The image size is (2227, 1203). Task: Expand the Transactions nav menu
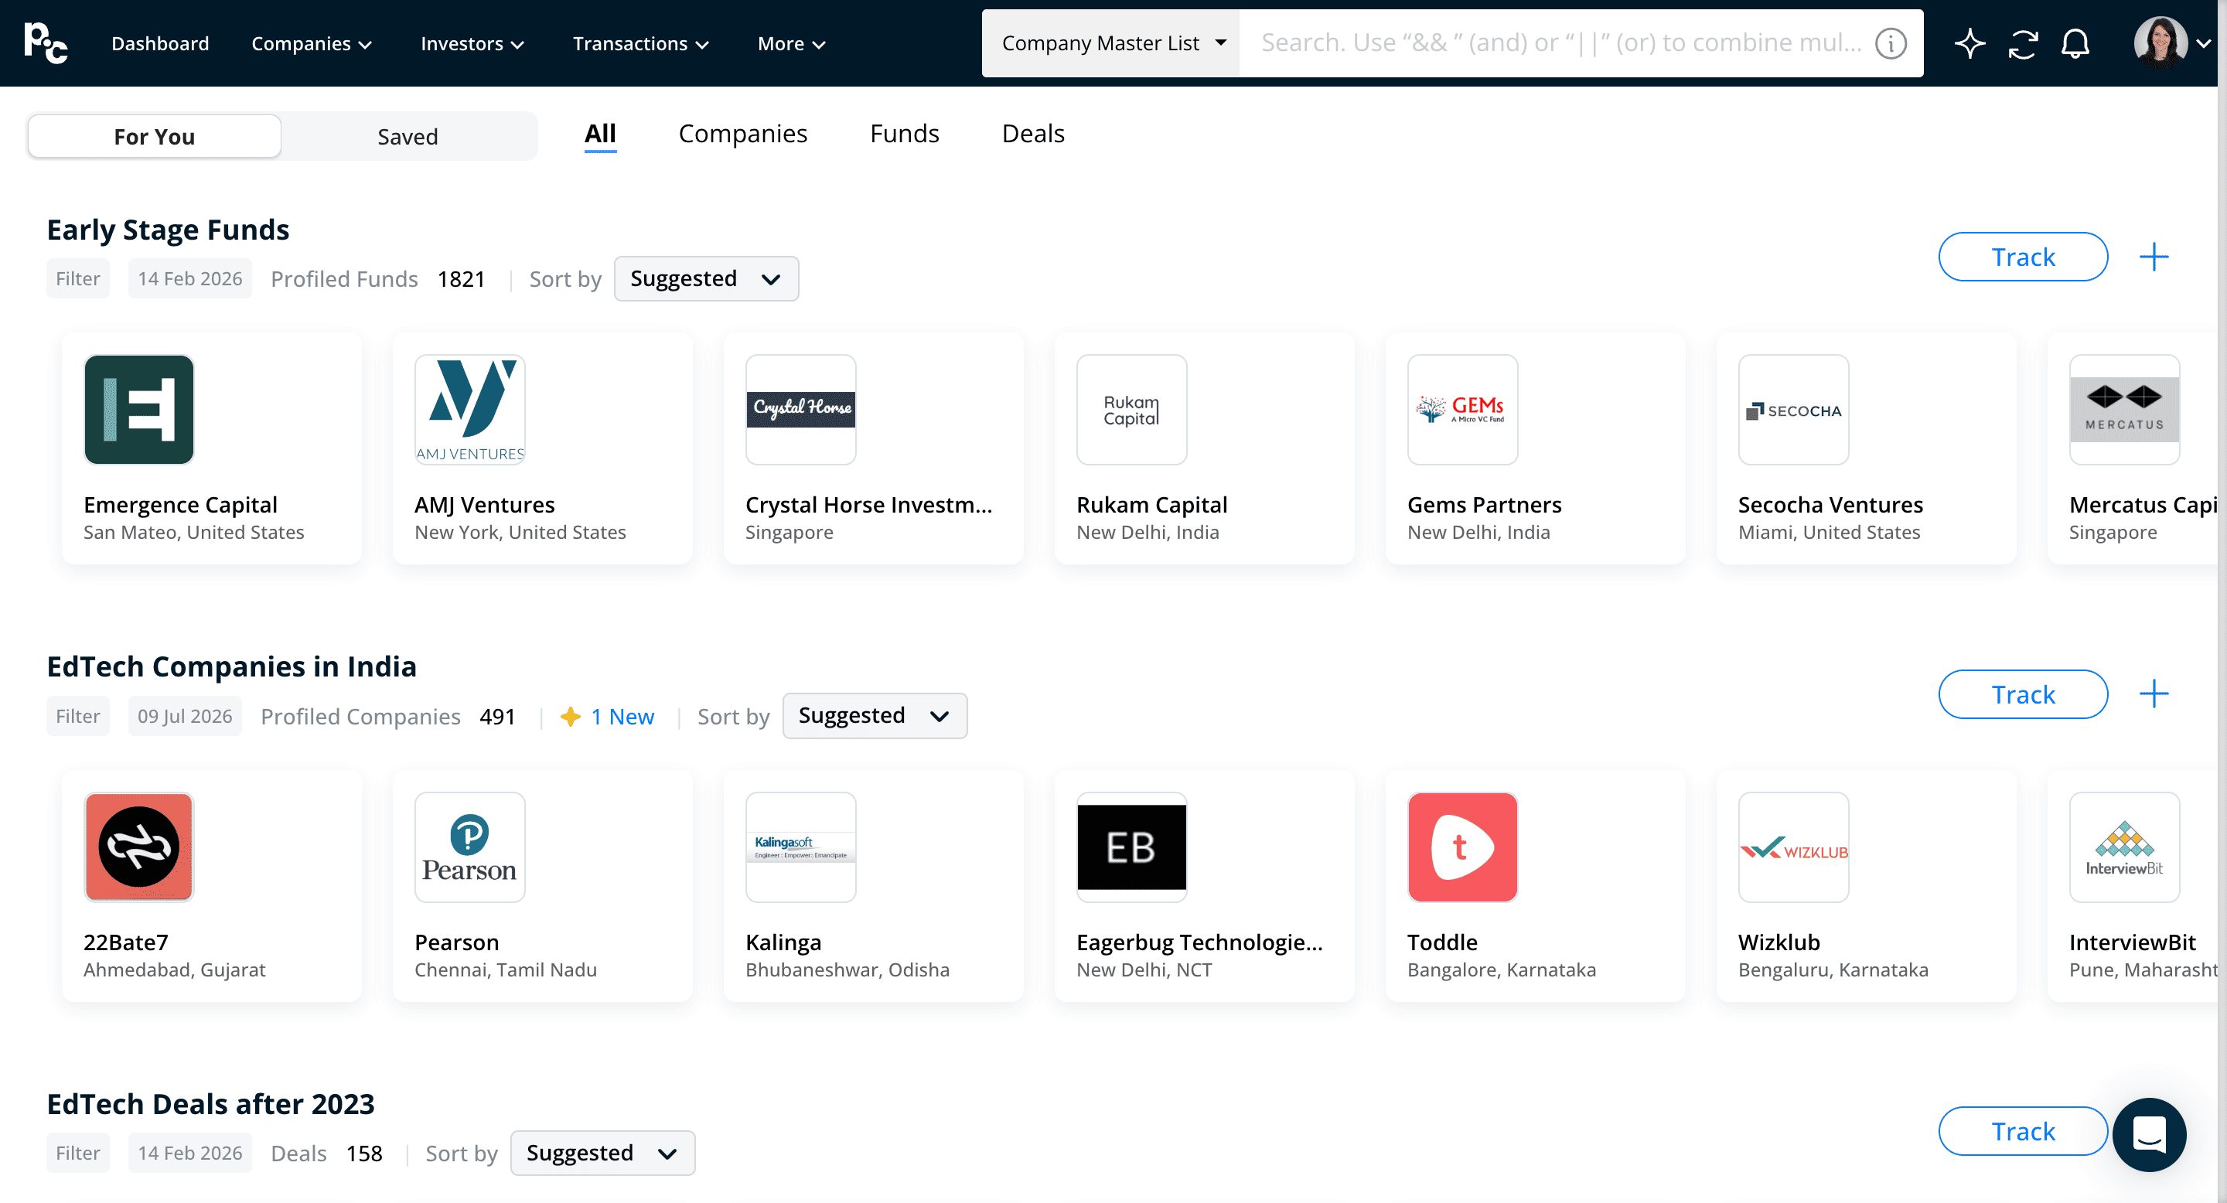pyautogui.click(x=640, y=43)
